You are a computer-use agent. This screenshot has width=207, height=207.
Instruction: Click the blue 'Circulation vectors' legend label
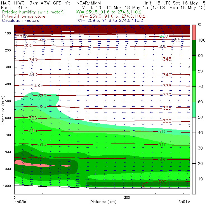point(20,20)
